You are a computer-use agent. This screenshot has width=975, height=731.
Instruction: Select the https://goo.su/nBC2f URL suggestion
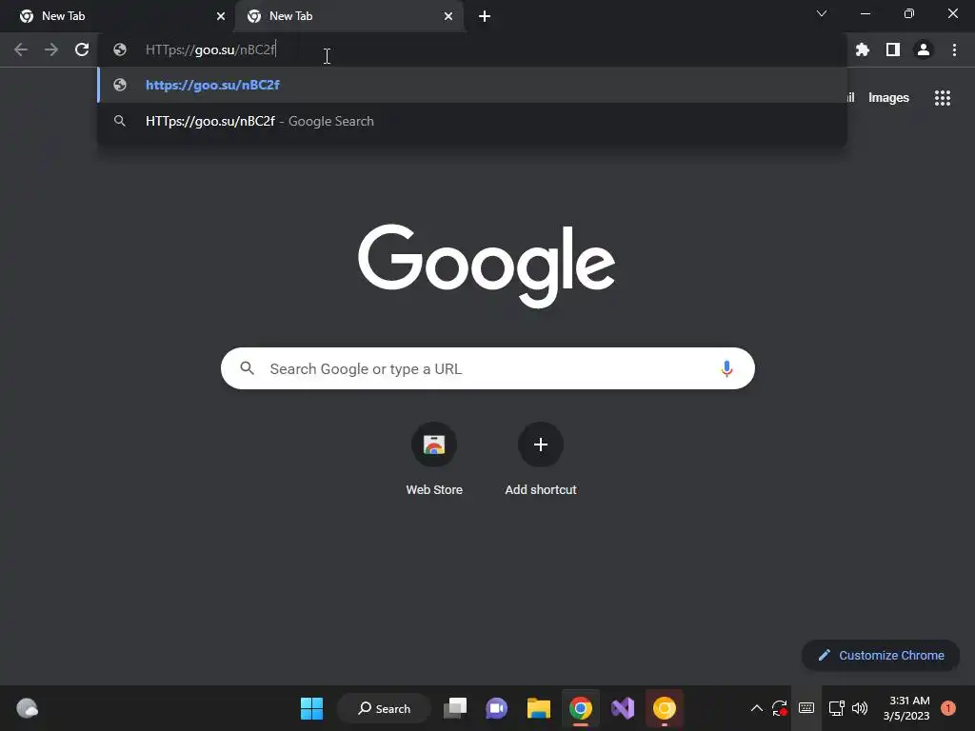(472, 85)
